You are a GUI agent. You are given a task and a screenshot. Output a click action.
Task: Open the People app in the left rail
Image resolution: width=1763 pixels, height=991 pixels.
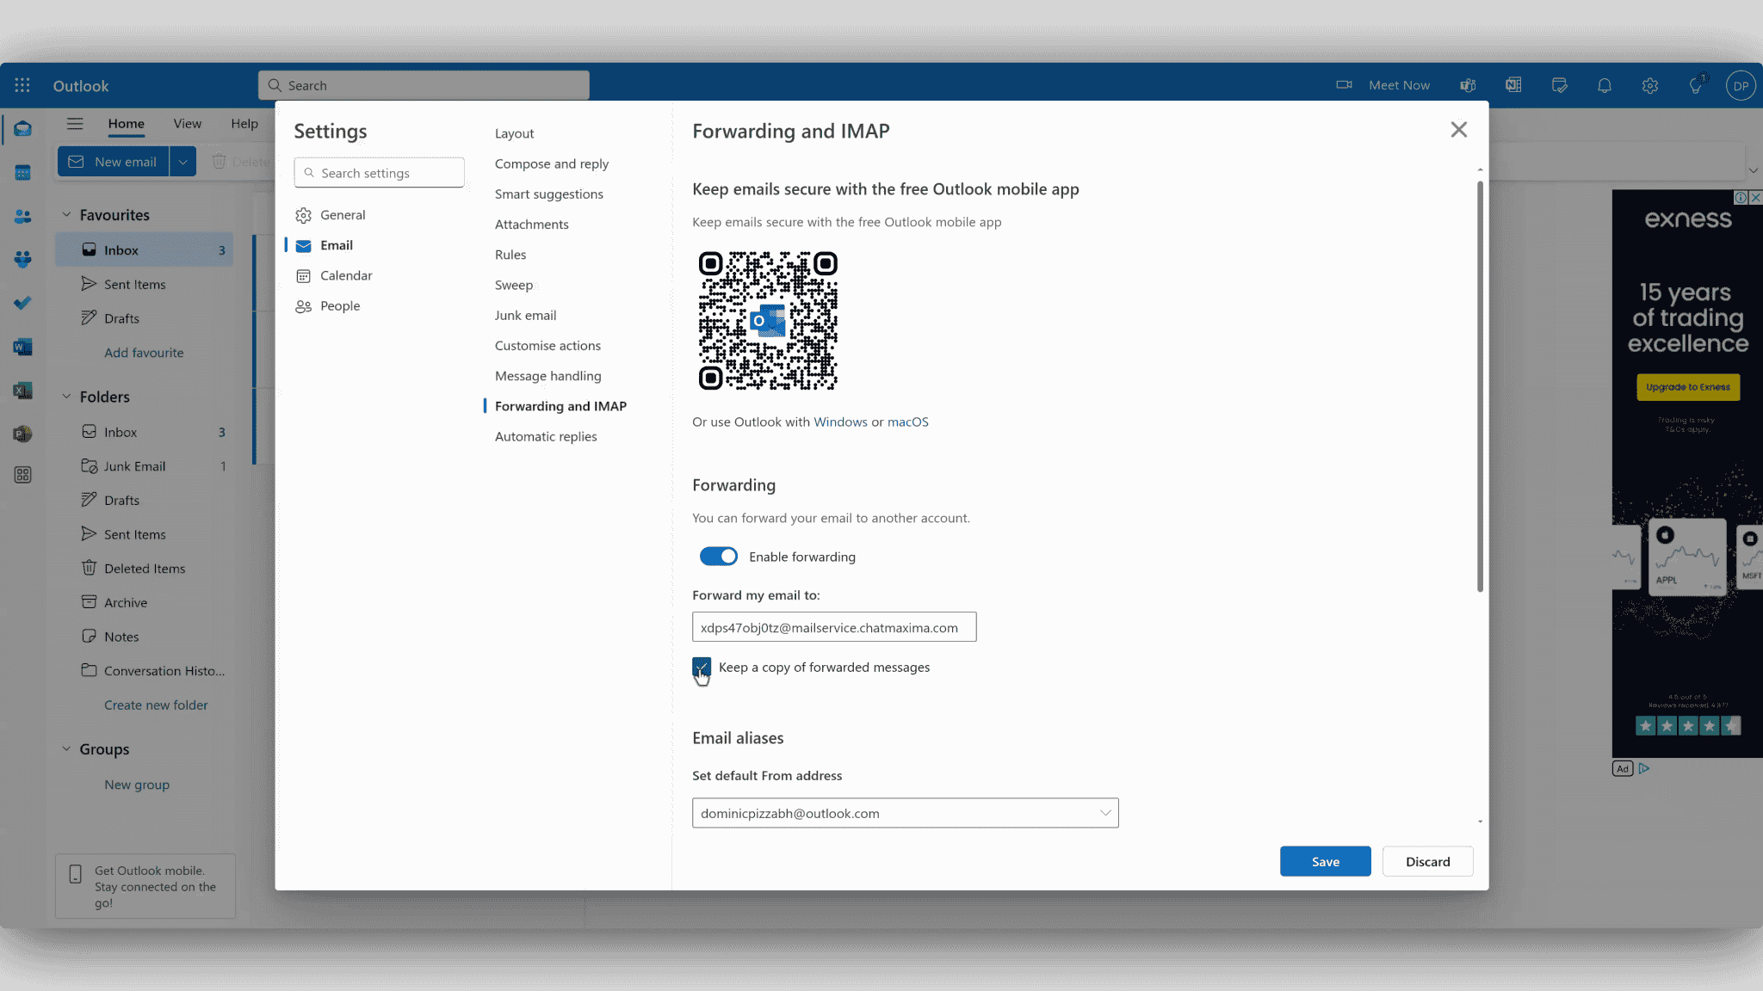22,216
